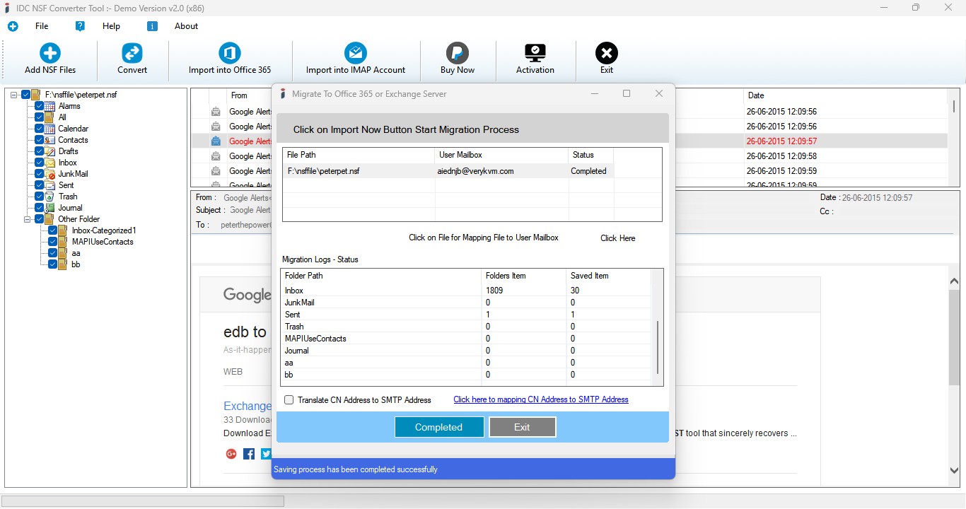
Task: Select the Journal row in Migration Logs
Action: pyautogui.click(x=466, y=351)
